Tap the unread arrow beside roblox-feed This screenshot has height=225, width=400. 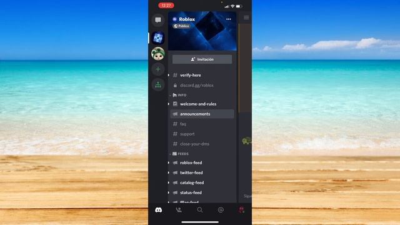click(168, 162)
